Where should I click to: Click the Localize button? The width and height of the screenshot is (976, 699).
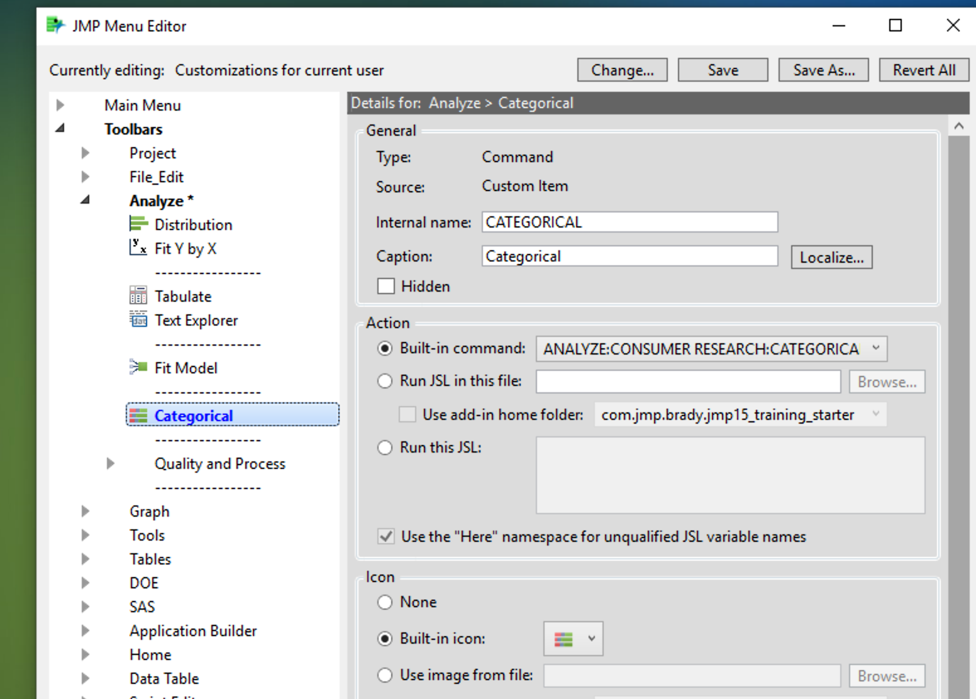[831, 256]
